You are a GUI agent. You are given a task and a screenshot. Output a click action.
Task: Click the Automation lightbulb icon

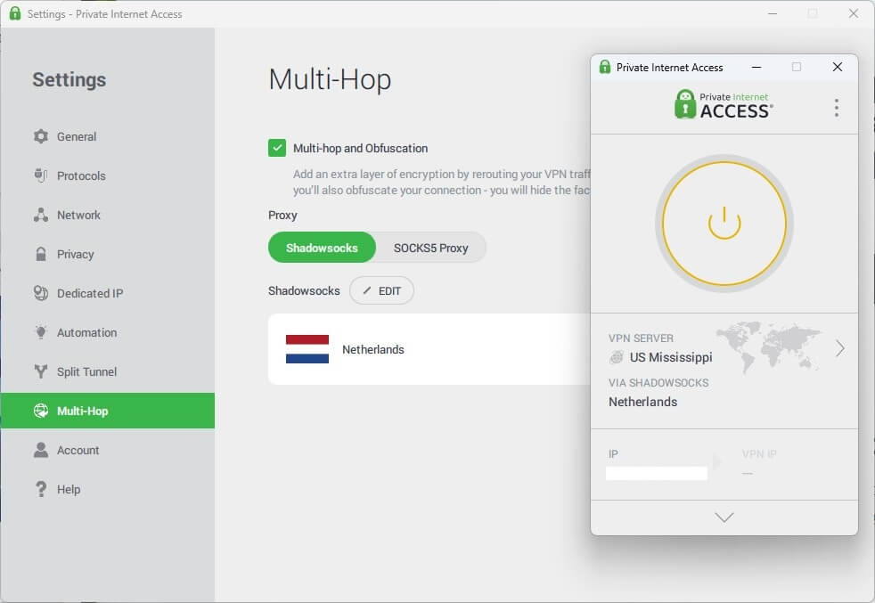41,332
